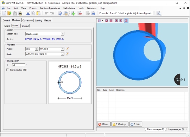The width and height of the screenshot is (190, 137).
Task: Click the check data icon with checkmark
Action: 60,13
